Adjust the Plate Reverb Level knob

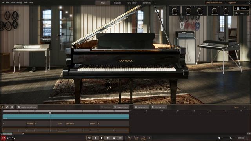(x=188, y=11)
